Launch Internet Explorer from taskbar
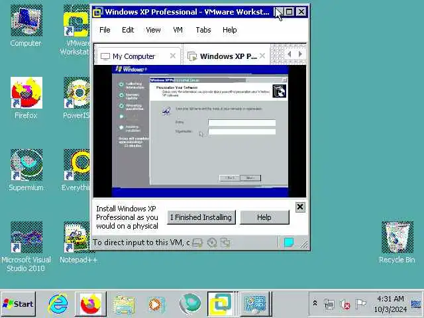The image size is (424, 318). (58, 304)
